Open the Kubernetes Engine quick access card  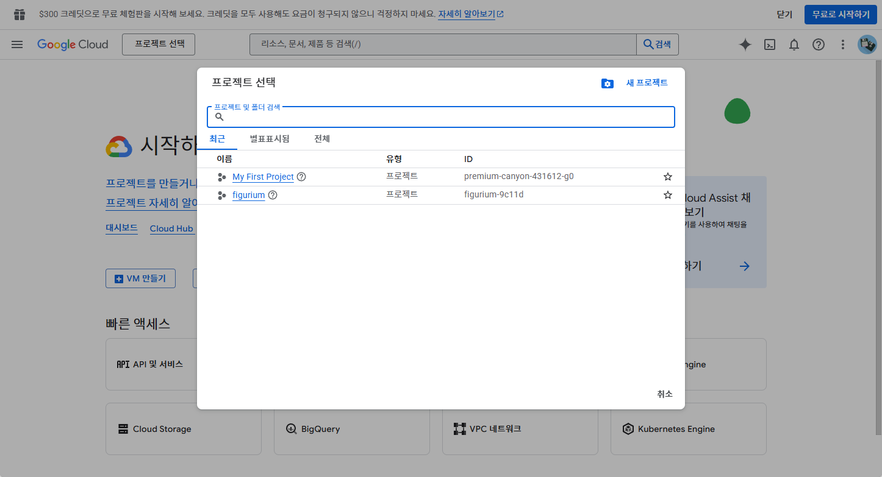coord(689,429)
